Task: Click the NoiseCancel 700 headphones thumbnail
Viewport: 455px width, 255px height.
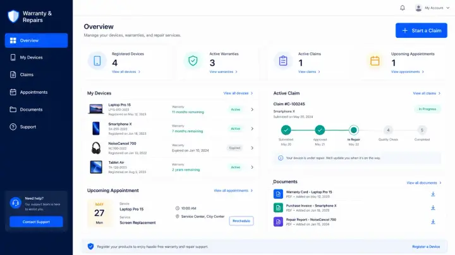Action: [x=96, y=148]
